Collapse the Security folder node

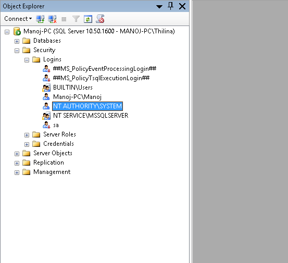pos(17,51)
